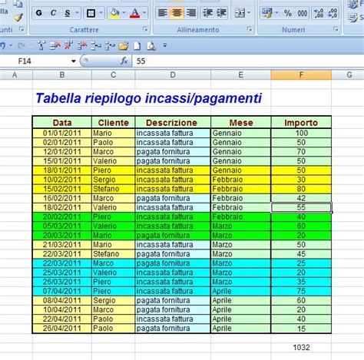Open a file with the yellow folder icon
364x360 pixels.
pyautogui.click(x=124, y=46)
